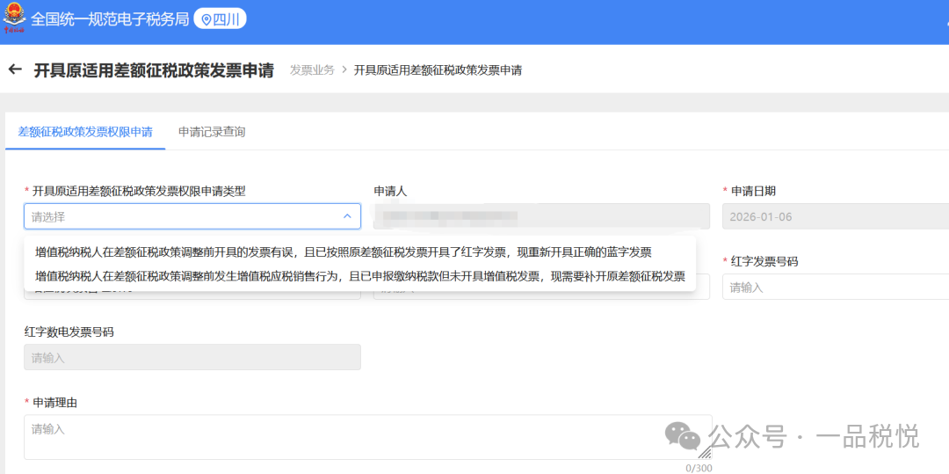Image resolution: width=949 pixels, height=474 pixels.
Task: Choose option ending with 现需要补开原差额征税发票
Action: click(359, 275)
